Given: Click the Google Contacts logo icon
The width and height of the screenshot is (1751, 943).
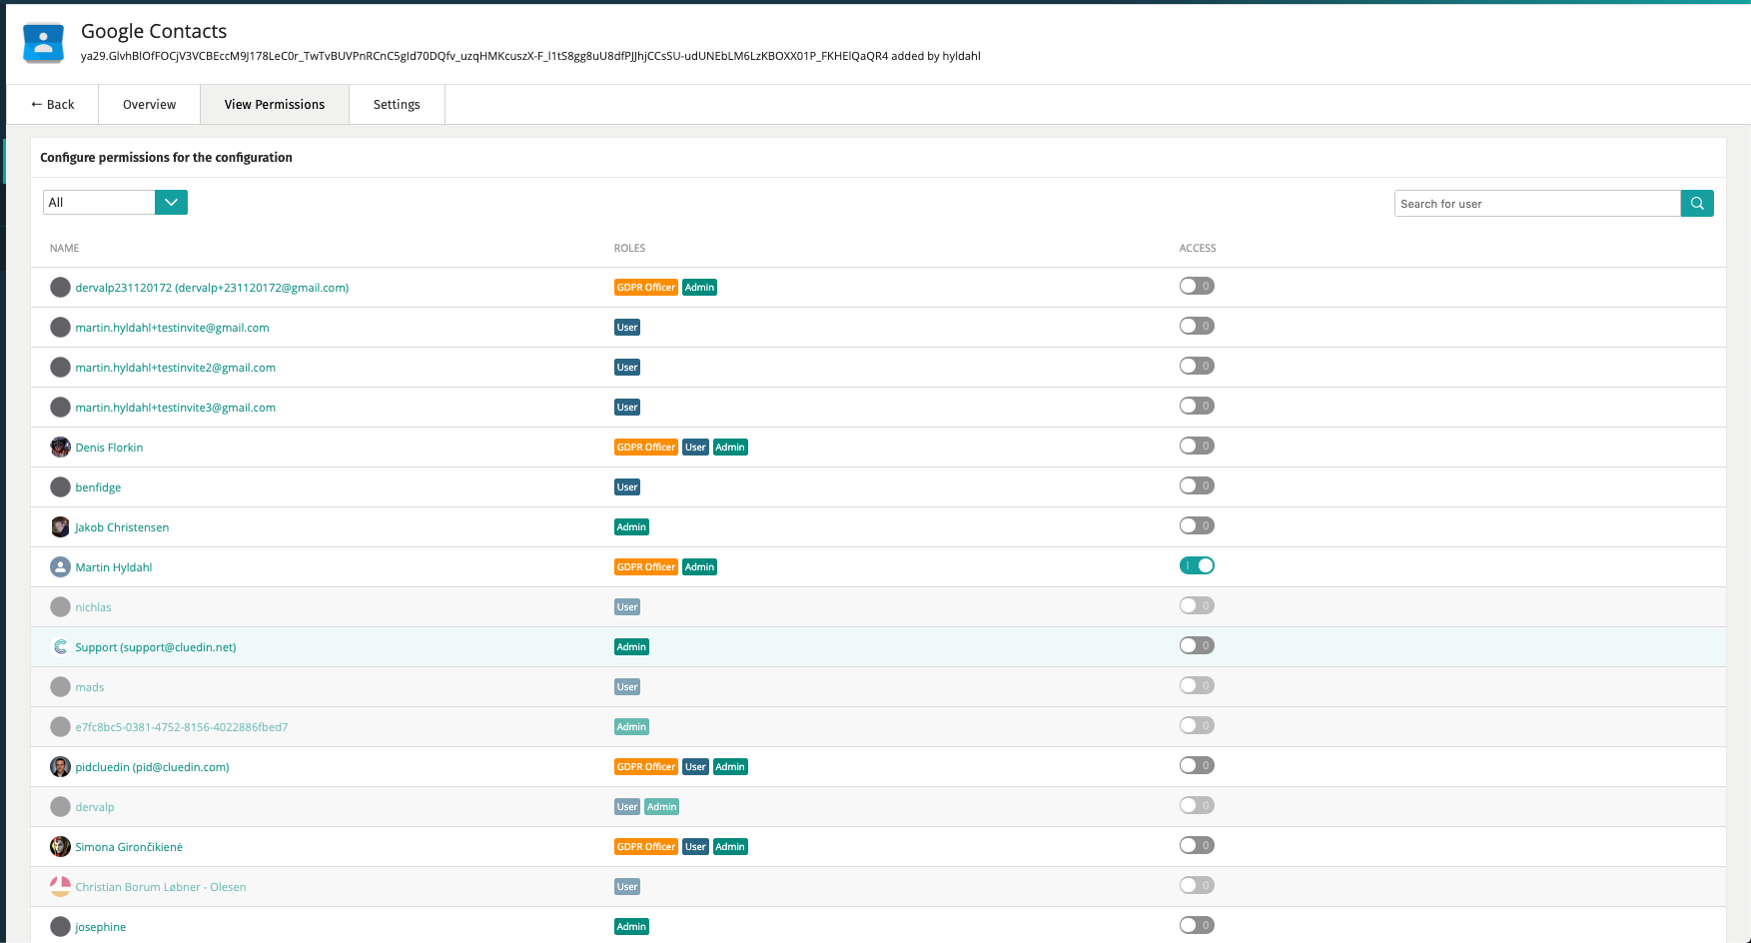Looking at the screenshot, I should 43,43.
